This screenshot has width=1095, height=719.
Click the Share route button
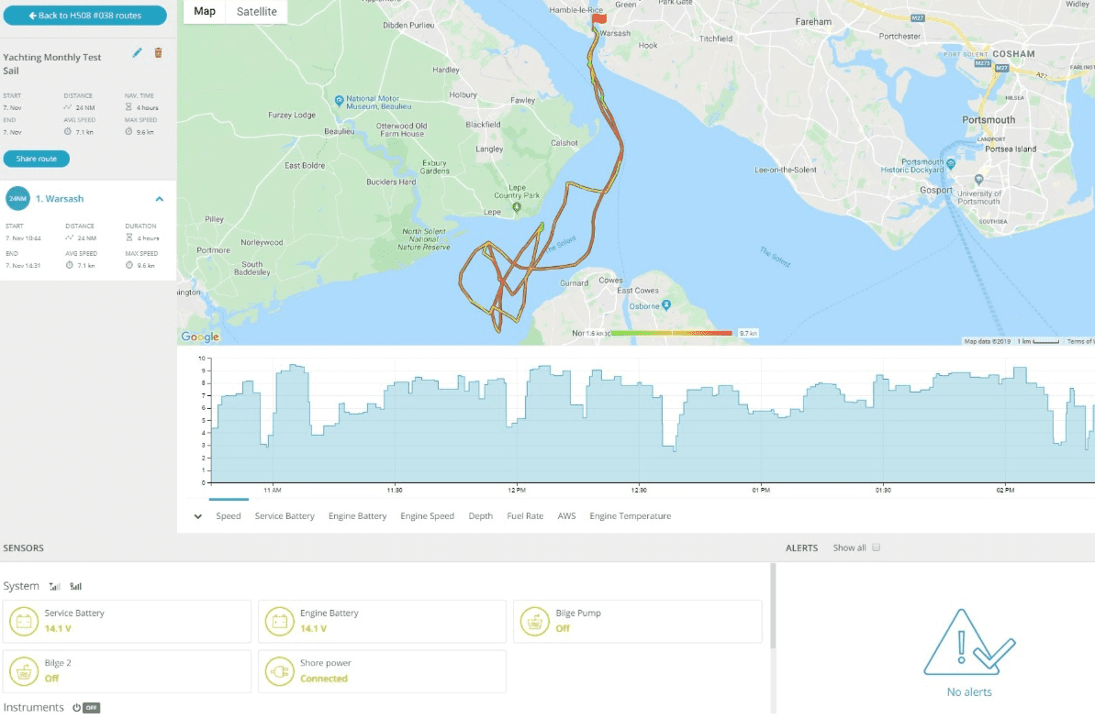(x=37, y=159)
